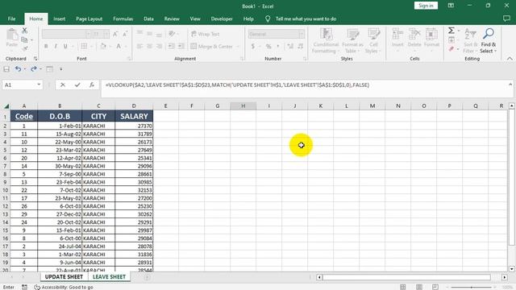516x290 pixels.
Task: Confirm the formula with the checkmark button
Action: [x=77, y=85]
